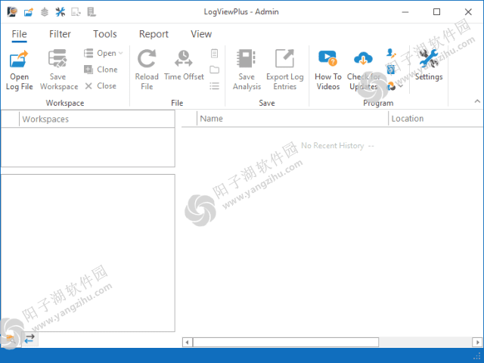
Task: Click Close in the Workspace group
Action: [101, 85]
